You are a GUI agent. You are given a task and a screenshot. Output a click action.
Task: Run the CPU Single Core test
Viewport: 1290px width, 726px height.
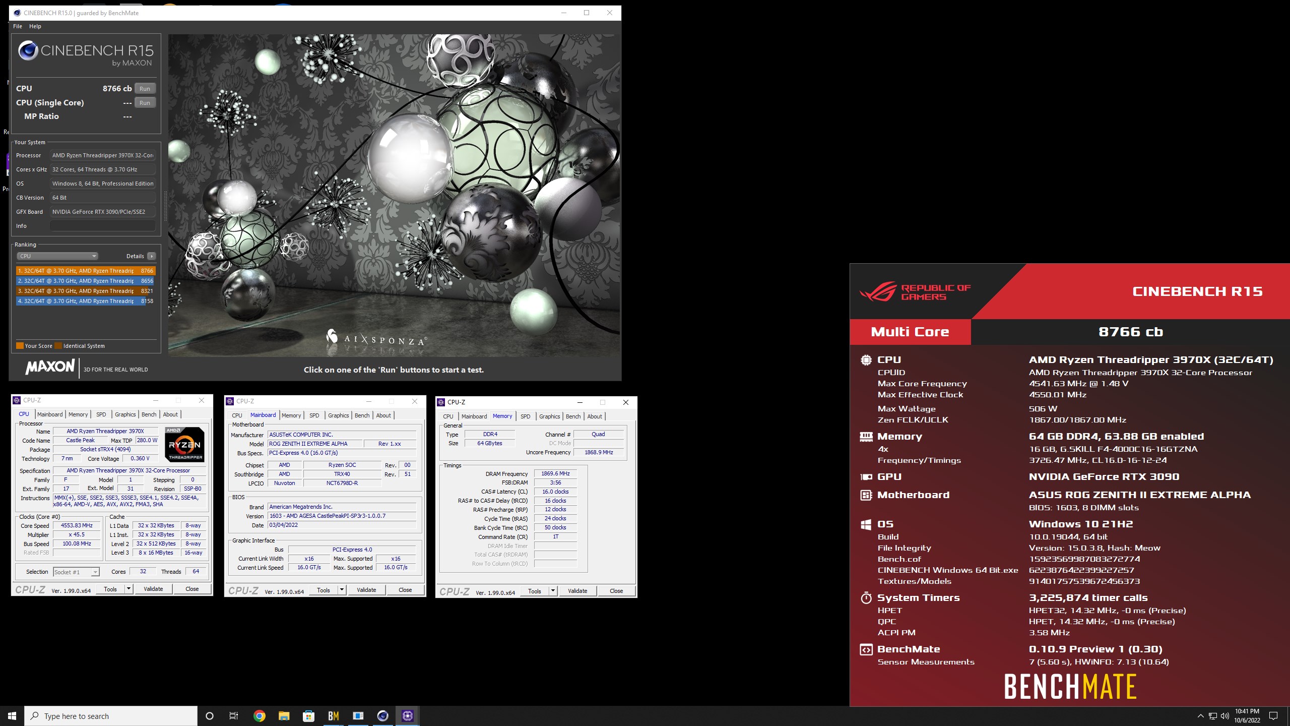click(x=145, y=103)
